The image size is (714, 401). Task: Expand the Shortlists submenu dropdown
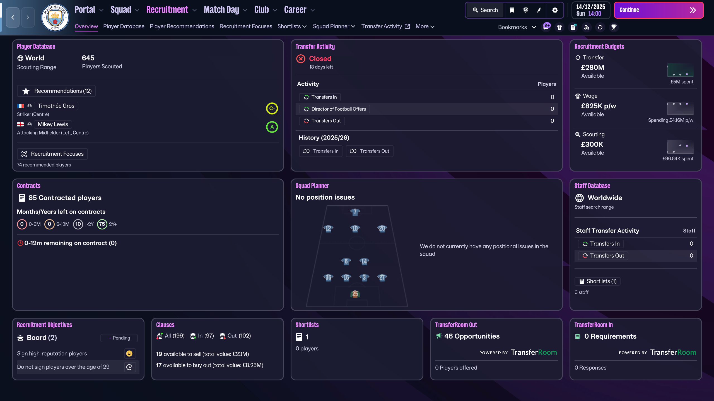(x=292, y=26)
